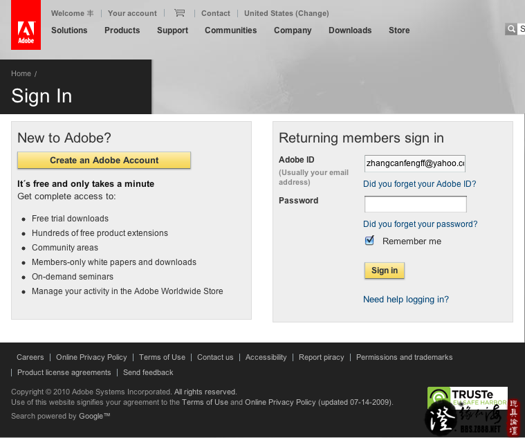Viewport: 525px width, 438px height.
Task: Click the Sign In page heading
Action: pyautogui.click(x=42, y=96)
